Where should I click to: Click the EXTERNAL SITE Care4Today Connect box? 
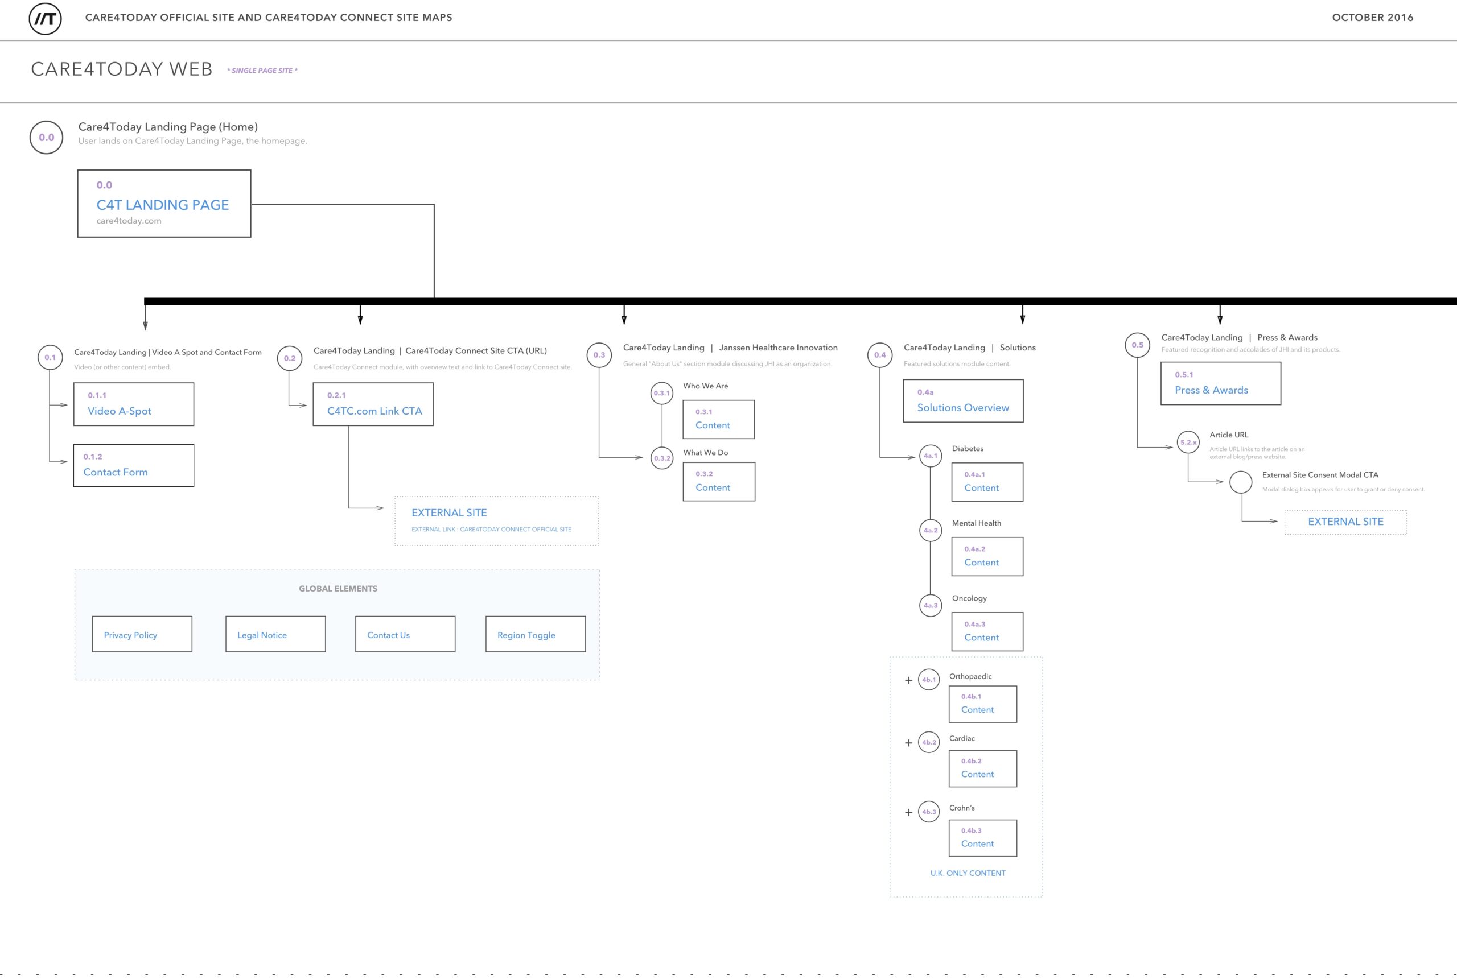pos(496,521)
